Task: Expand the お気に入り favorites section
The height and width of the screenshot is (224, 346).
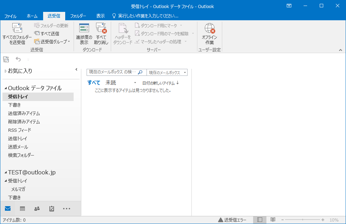Action: 6,71
